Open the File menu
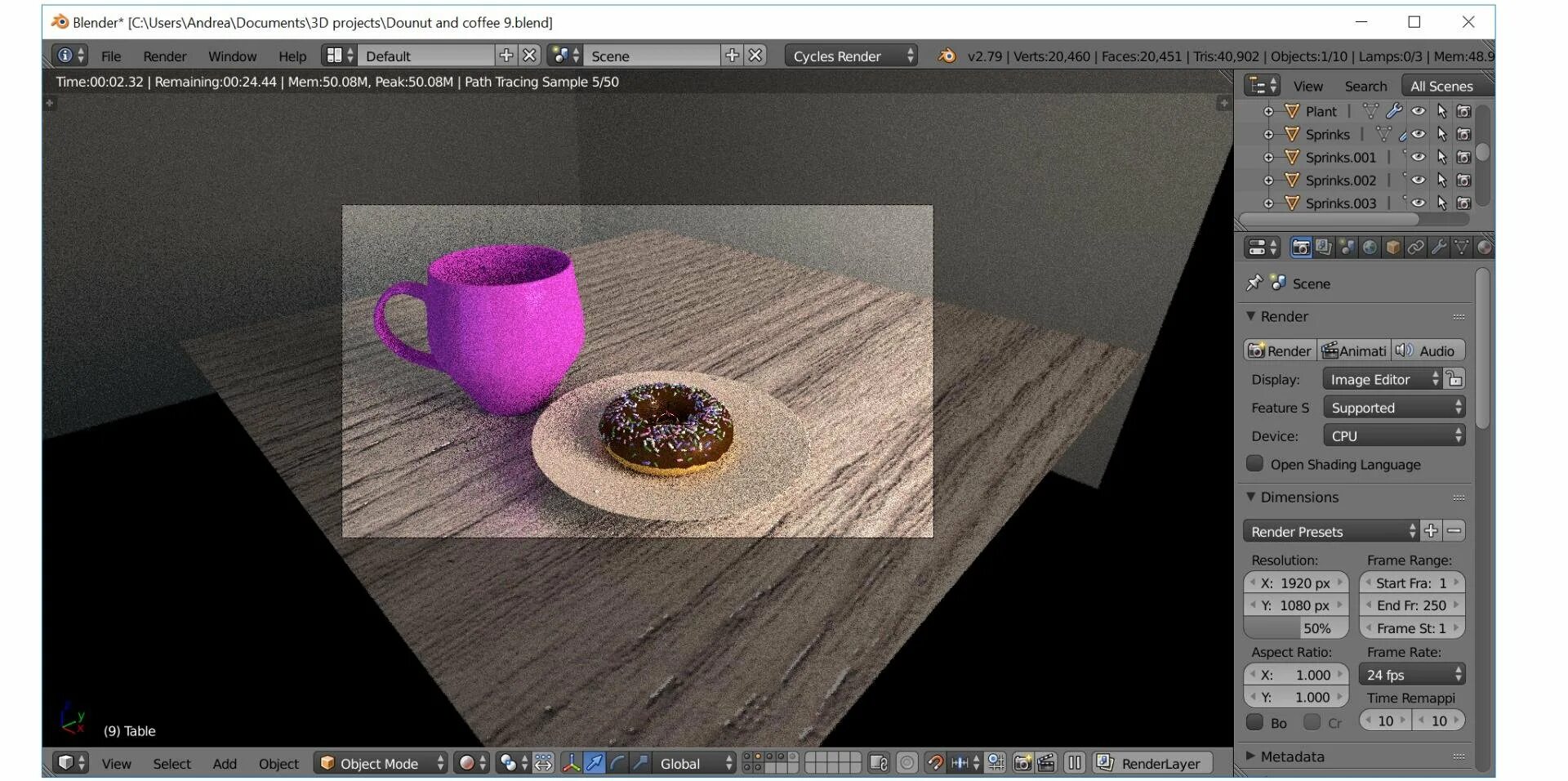This screenshot has height=781, width=1568. tap(111, 56)
